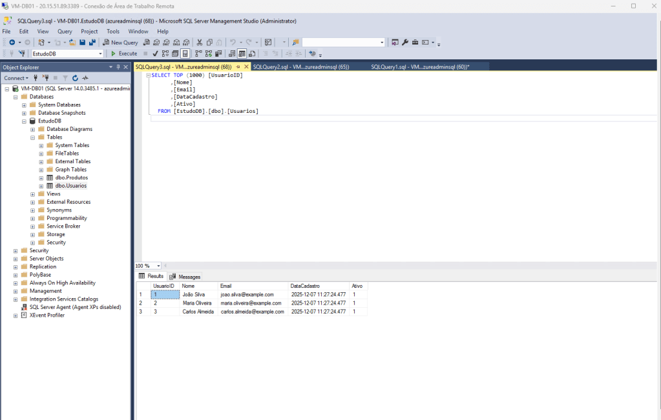661x420 pixels.
Task: Click the Execute query button
Action: [123, 54]
